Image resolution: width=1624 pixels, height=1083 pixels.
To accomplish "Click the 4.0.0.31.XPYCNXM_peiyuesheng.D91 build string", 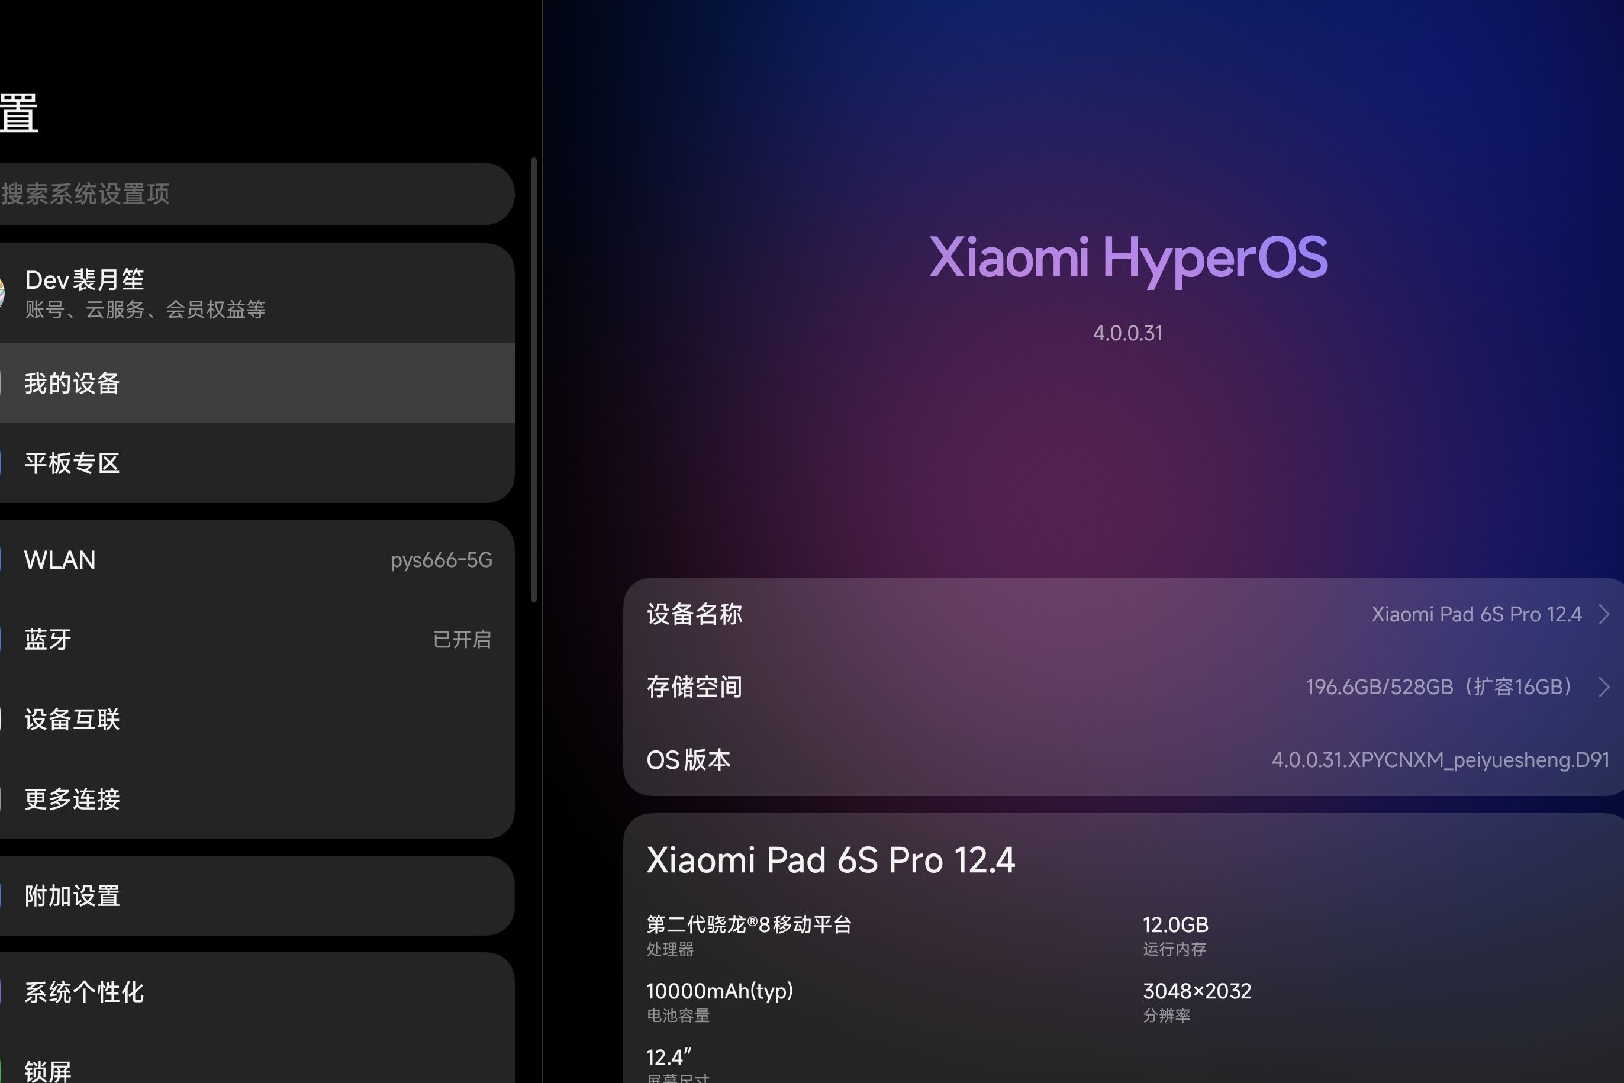I will [1441, 760].
